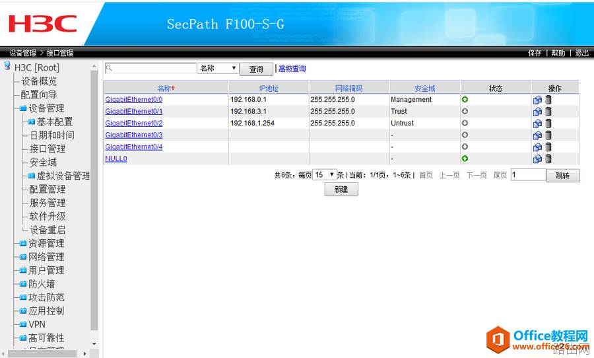Expand the 用户管理 tree folder

pyautogui.click(x=22, y=270)
